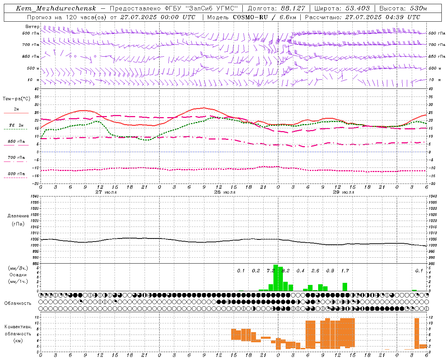Click the "Td 2м" legend entry
The width and height of the screenshot is (447, 358).
point(16,125)
